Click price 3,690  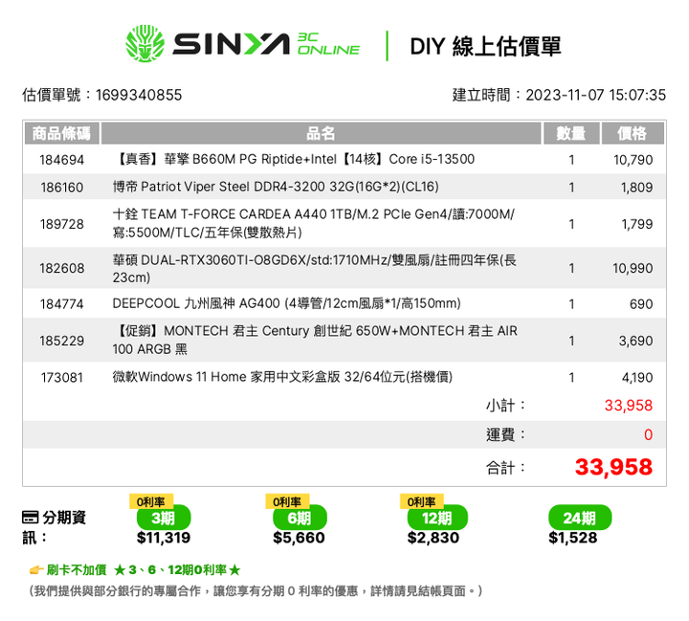pos(635,341)
